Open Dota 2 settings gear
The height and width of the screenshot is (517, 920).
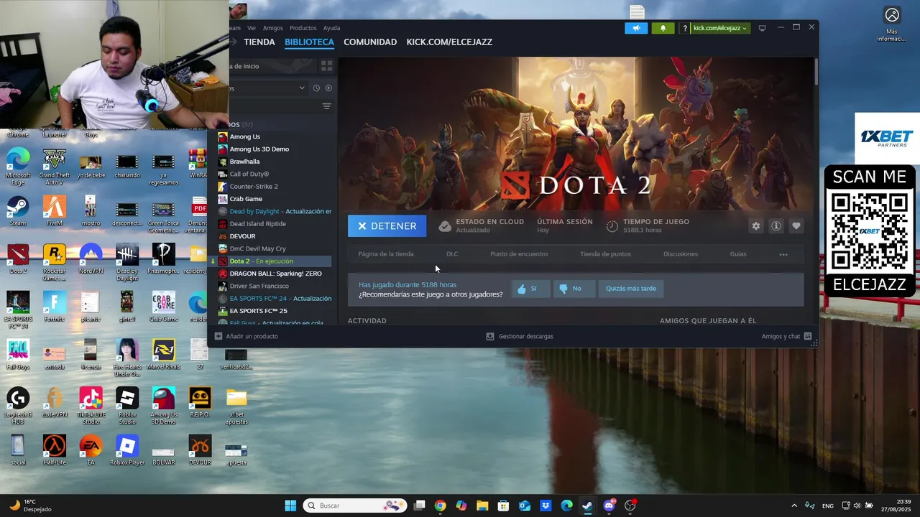(x=755, y=225)
